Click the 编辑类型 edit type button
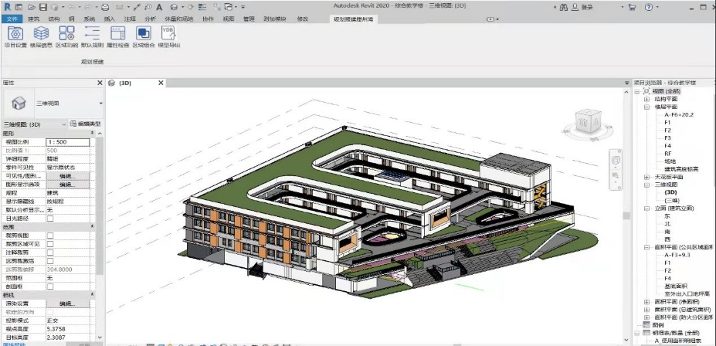The height and width of the screenshot is (346, 716). [x=87, y=124]
